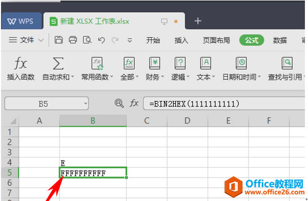Click cell B5 containing FFFFFFFFFF

[x=93, y=172]
